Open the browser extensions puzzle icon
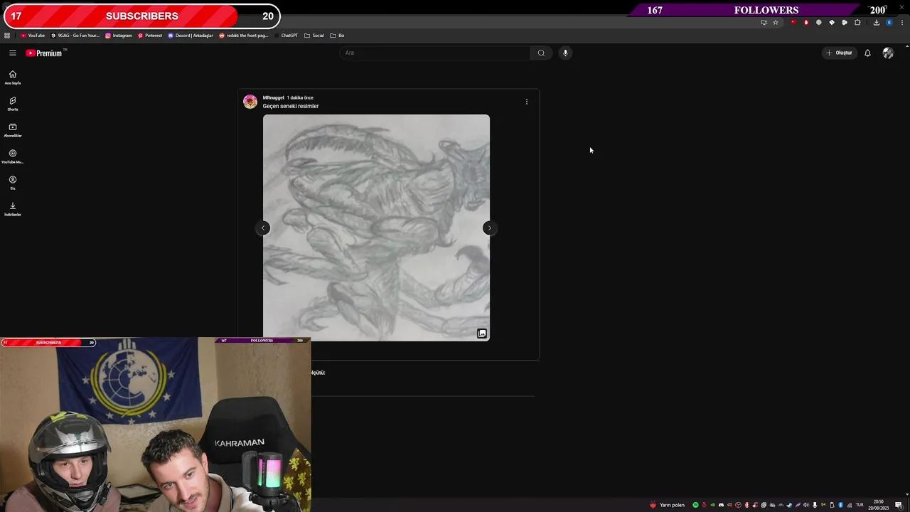Viewport: 910px width, 512px height. click(857, 22)
